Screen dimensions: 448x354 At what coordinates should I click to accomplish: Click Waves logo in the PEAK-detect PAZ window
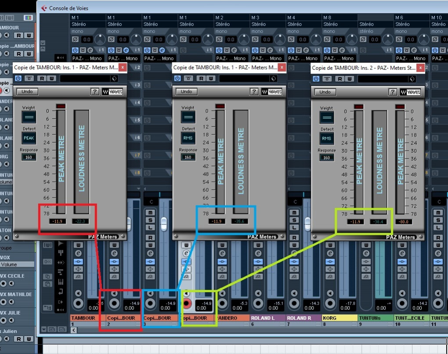tap(112, 92)
